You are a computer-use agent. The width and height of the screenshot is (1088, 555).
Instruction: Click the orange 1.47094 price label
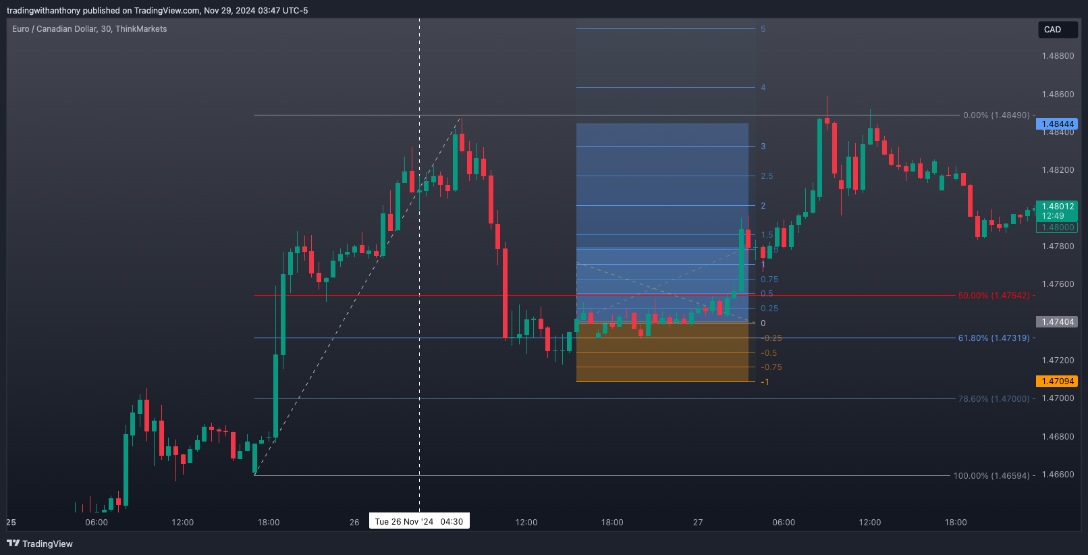1057,381
